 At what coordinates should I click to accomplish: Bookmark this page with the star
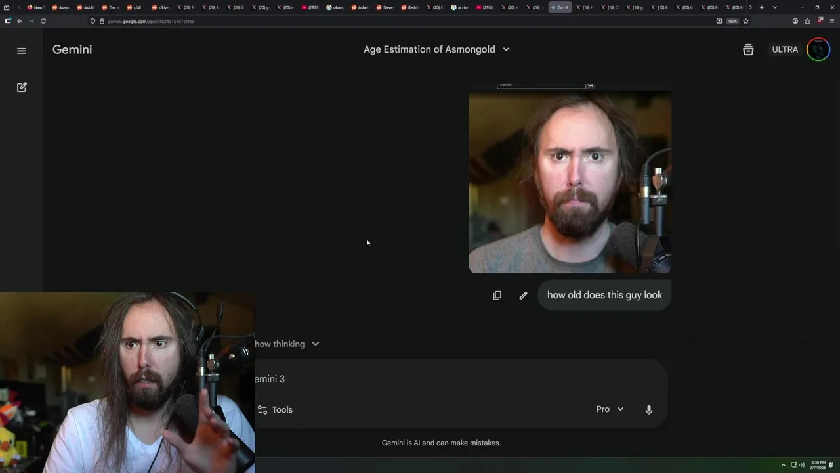pyautogui.click(x=745, y=21)
